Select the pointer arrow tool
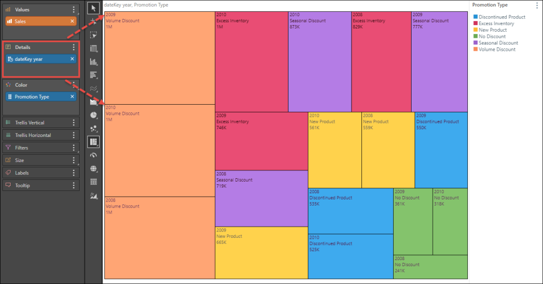The height and width of the screenshot is (284, 543). 94,8
